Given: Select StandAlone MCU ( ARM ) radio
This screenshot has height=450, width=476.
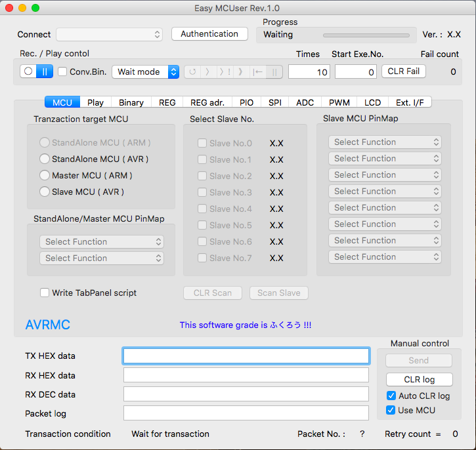Looking at the screenshot, I should click(x=45, y=142).
